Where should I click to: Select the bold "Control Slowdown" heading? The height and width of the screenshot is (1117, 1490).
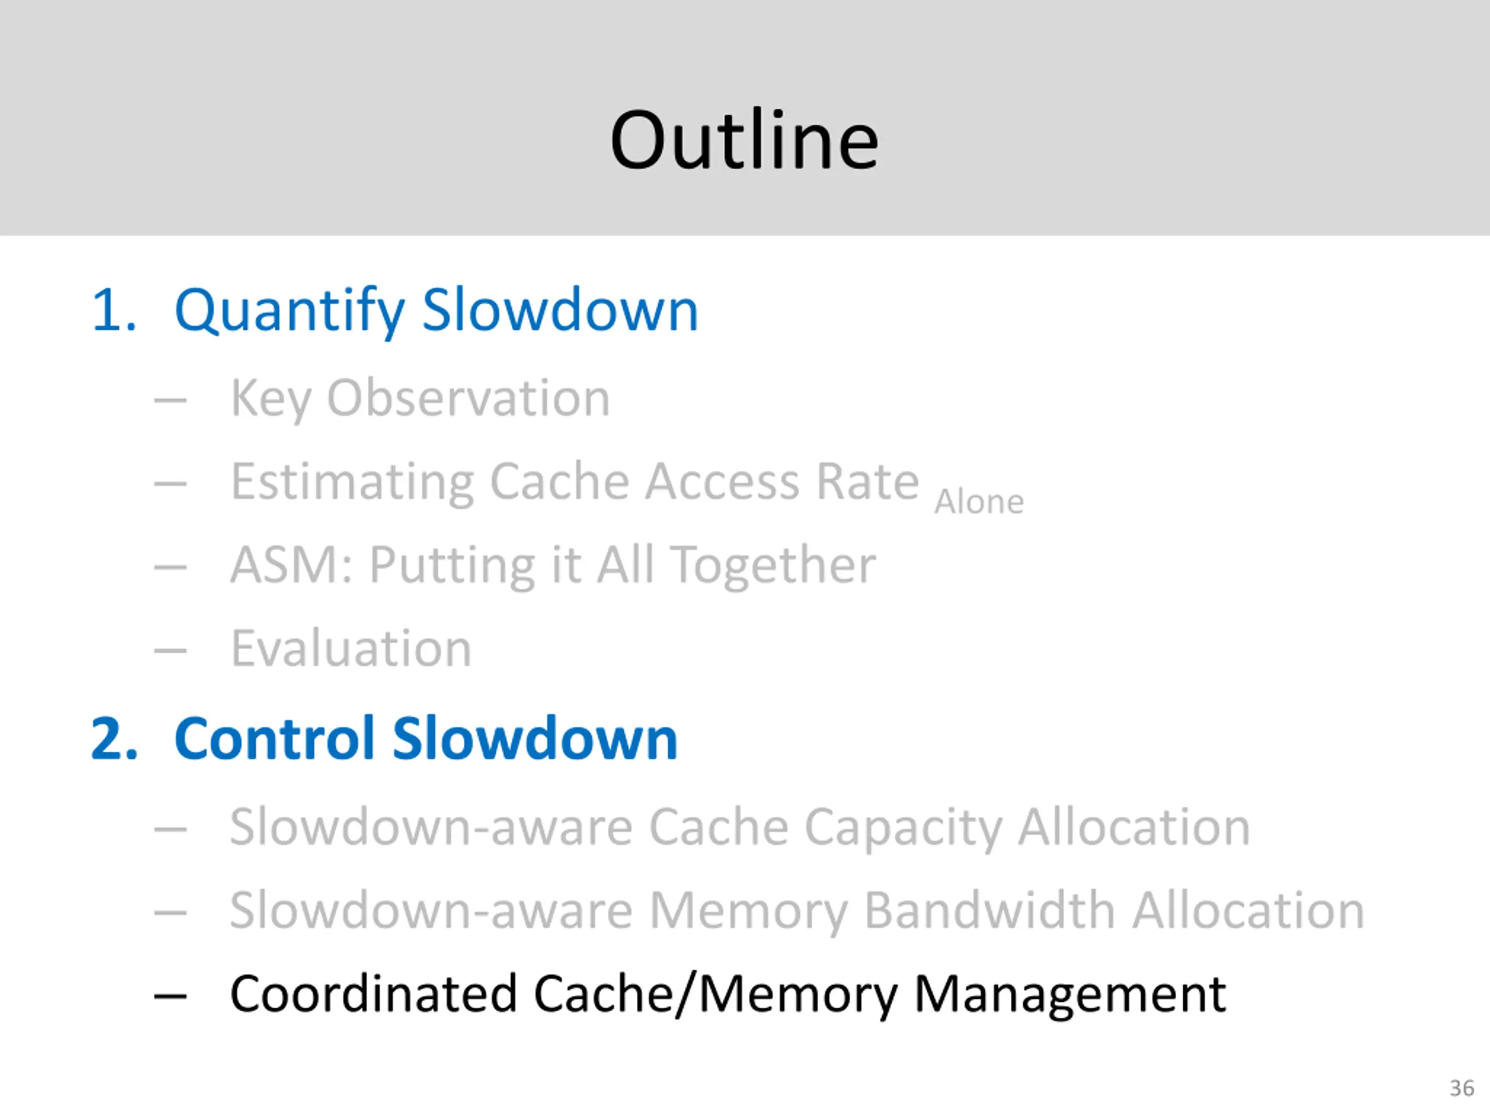425,739
